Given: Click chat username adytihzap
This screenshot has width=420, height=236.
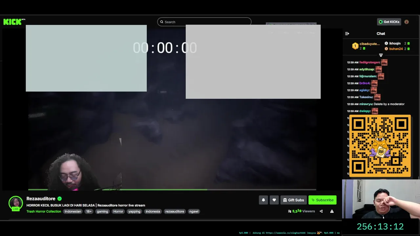Looking at the screenshot, I should (367, 69).
